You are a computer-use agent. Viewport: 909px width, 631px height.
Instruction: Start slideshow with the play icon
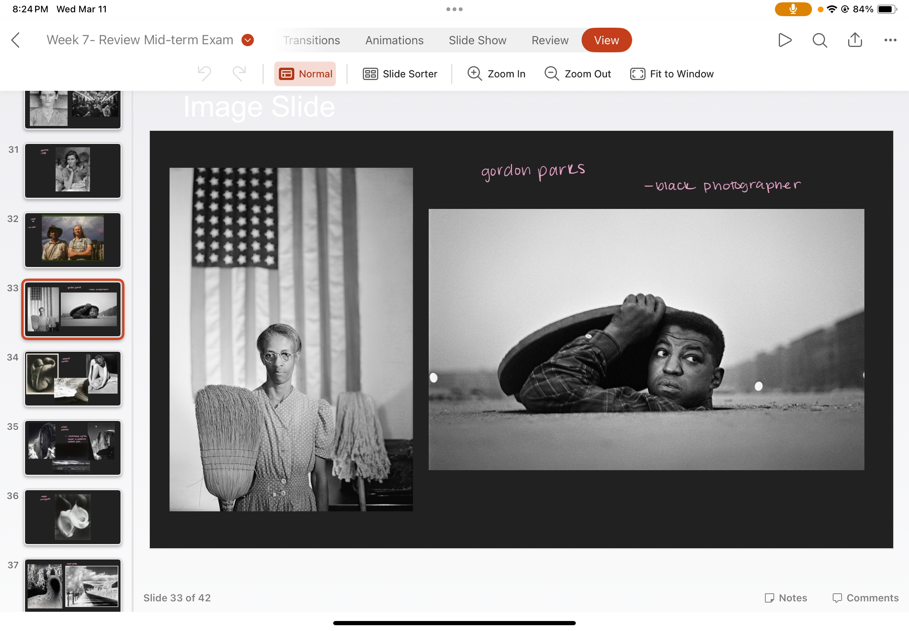pos(784,40)
